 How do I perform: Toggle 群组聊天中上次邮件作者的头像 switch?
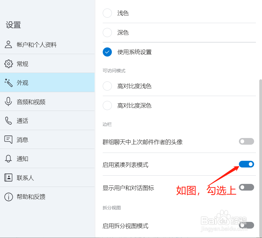(x=246, y=141)
